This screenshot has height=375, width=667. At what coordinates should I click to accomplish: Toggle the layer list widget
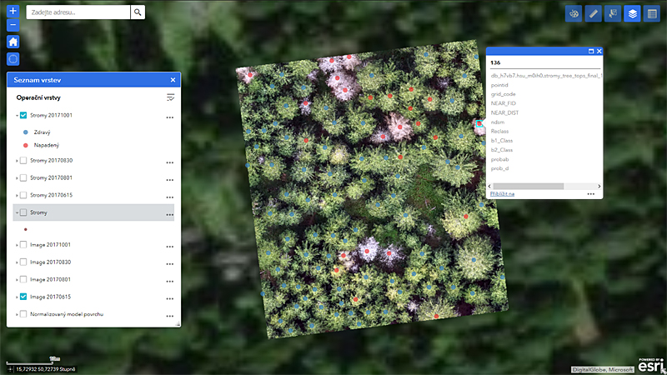pyautogui.click(x=632, y=13)
